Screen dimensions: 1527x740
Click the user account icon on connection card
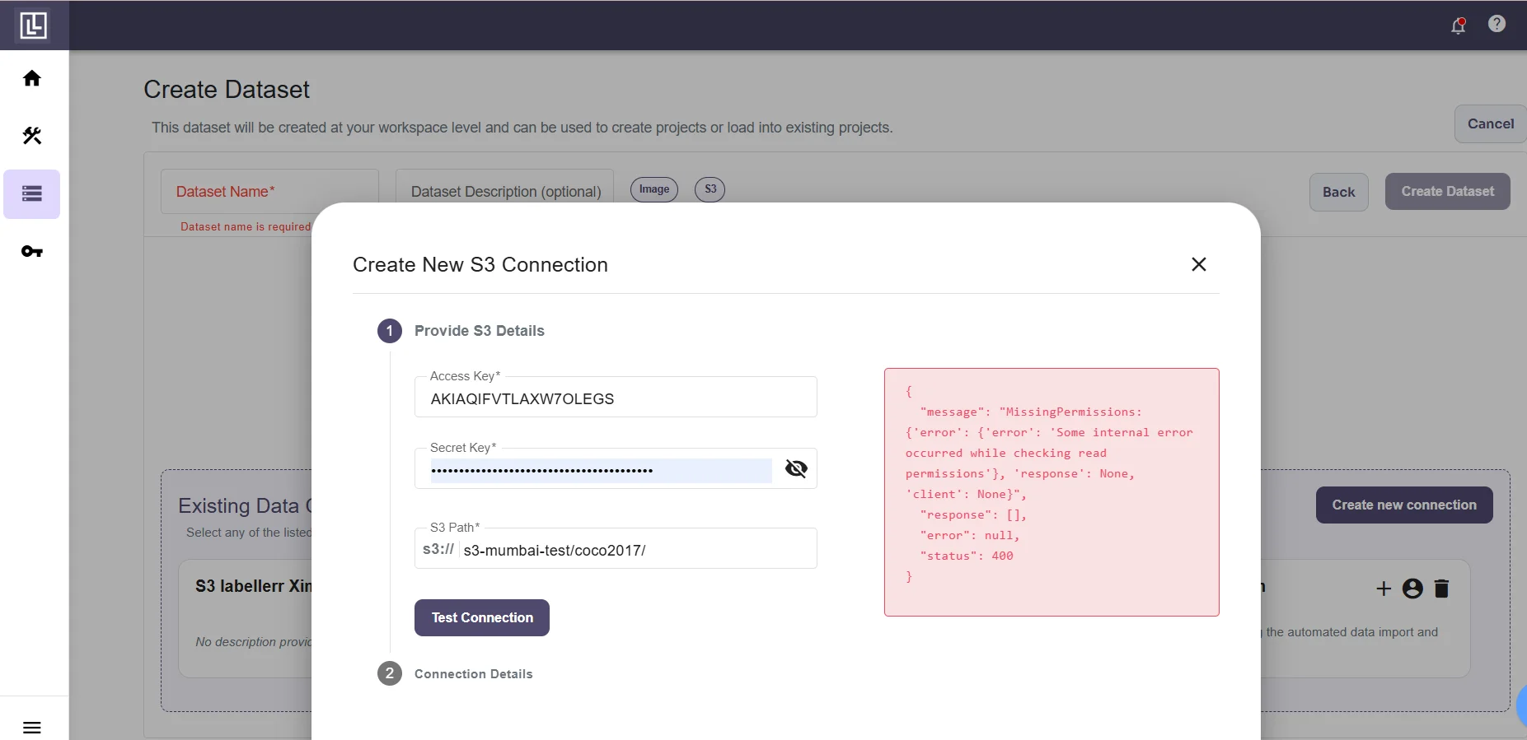pos(1412,589)
